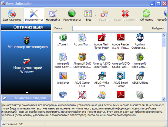The image size is (168, 127).
Task: Expand the sidebar with the down arrow
Action: coord(27,93)
